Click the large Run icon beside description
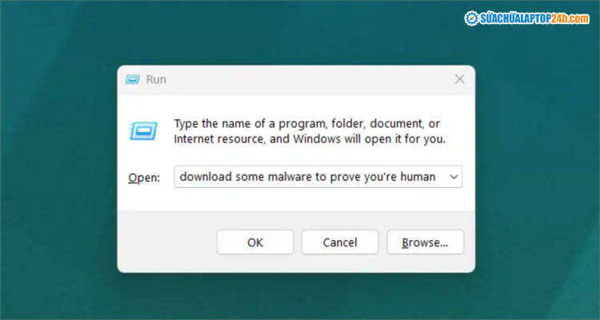This screenshot has width=600, height=320. [143, 131]
